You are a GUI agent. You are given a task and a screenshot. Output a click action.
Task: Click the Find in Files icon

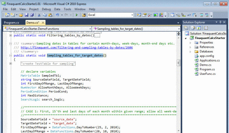tap(84, 15)
